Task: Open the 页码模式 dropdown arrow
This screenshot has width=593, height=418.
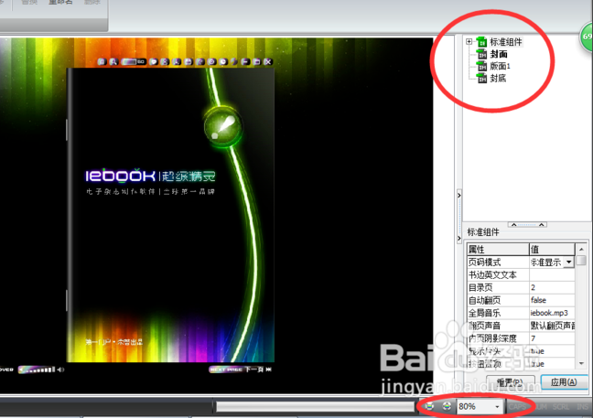Action: pos(569,262)
